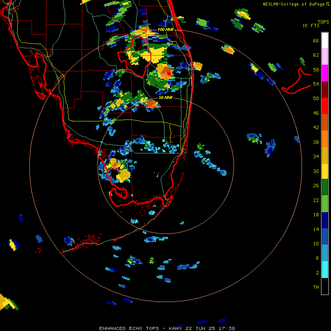Click the cyan 2-6 K FT legend swatch
The height and width of the screenshot is (331, 331).
325,270
